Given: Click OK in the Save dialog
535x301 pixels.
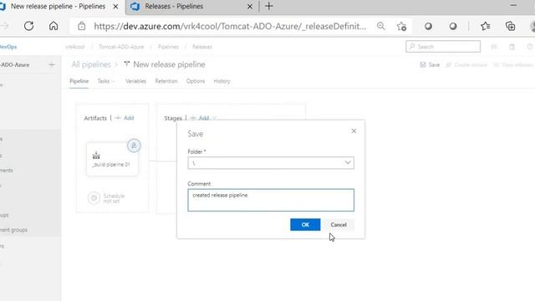Looking at the screenshot, I should click(x=305, y=225).
